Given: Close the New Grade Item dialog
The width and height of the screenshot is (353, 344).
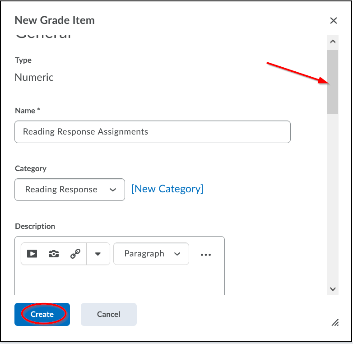Looking at the screenshot, I should click(334, 20).
